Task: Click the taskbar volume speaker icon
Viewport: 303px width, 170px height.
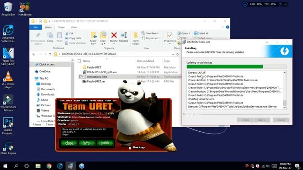Action: tap(268, 166)
